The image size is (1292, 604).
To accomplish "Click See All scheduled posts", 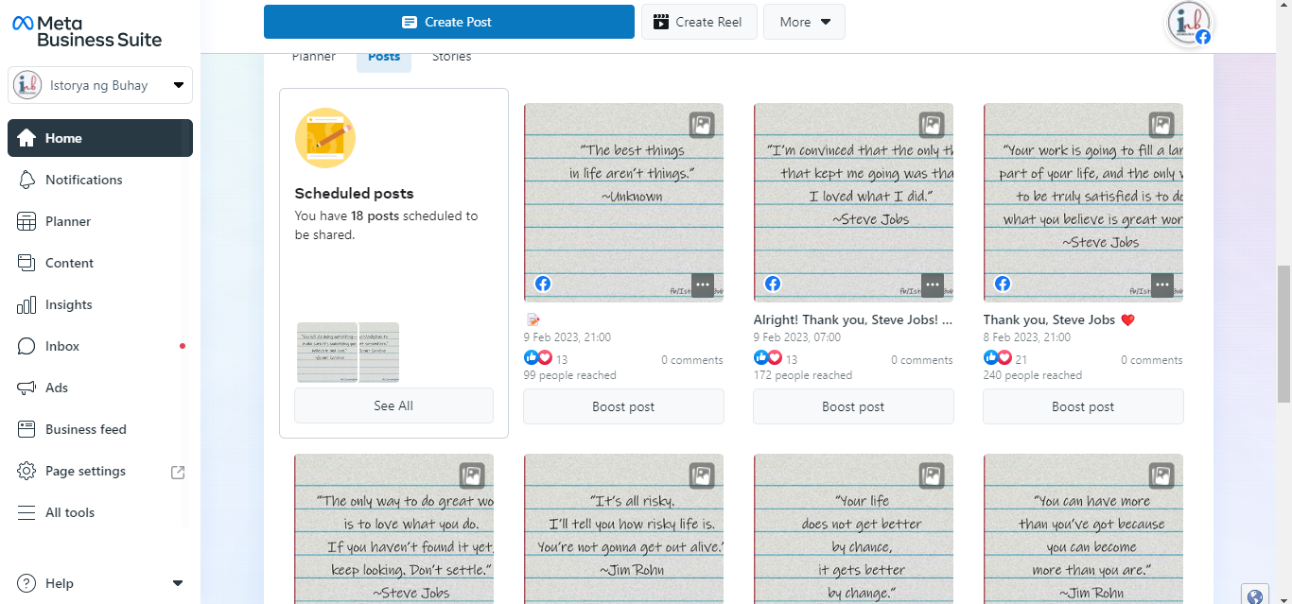I will coord(393,406).
